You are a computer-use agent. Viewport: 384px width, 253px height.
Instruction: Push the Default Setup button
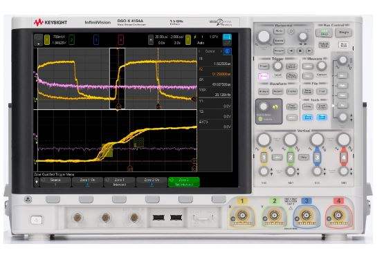click(324, 45)
